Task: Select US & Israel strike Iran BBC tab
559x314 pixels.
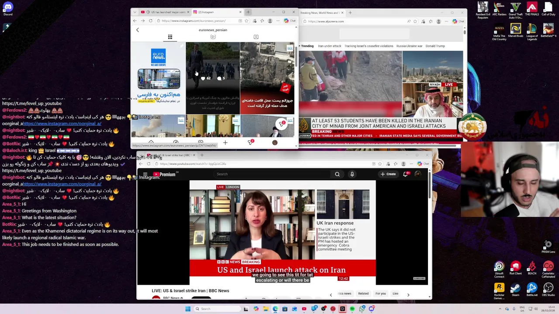Action: point(170,155)
